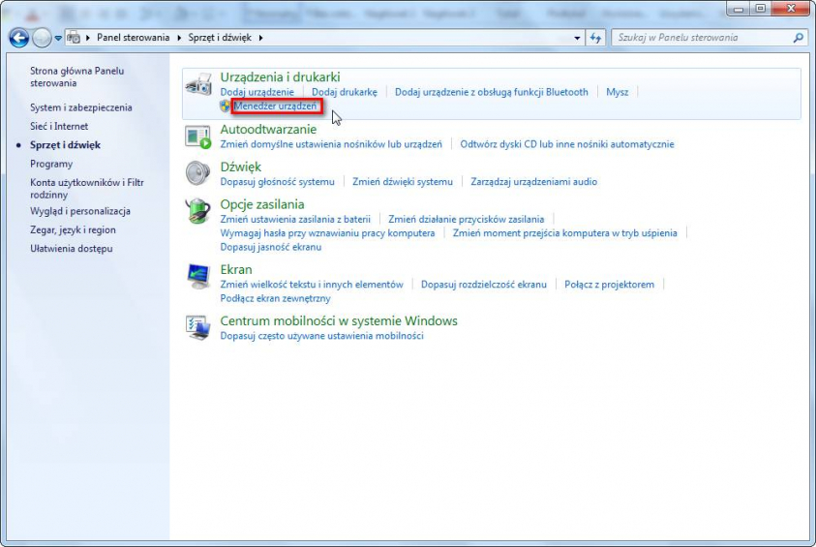This screenshot has height=547, width=816.
Task: Expand the Sprzęt i dźwięk breadcrumb arrow
Action: 260,38
